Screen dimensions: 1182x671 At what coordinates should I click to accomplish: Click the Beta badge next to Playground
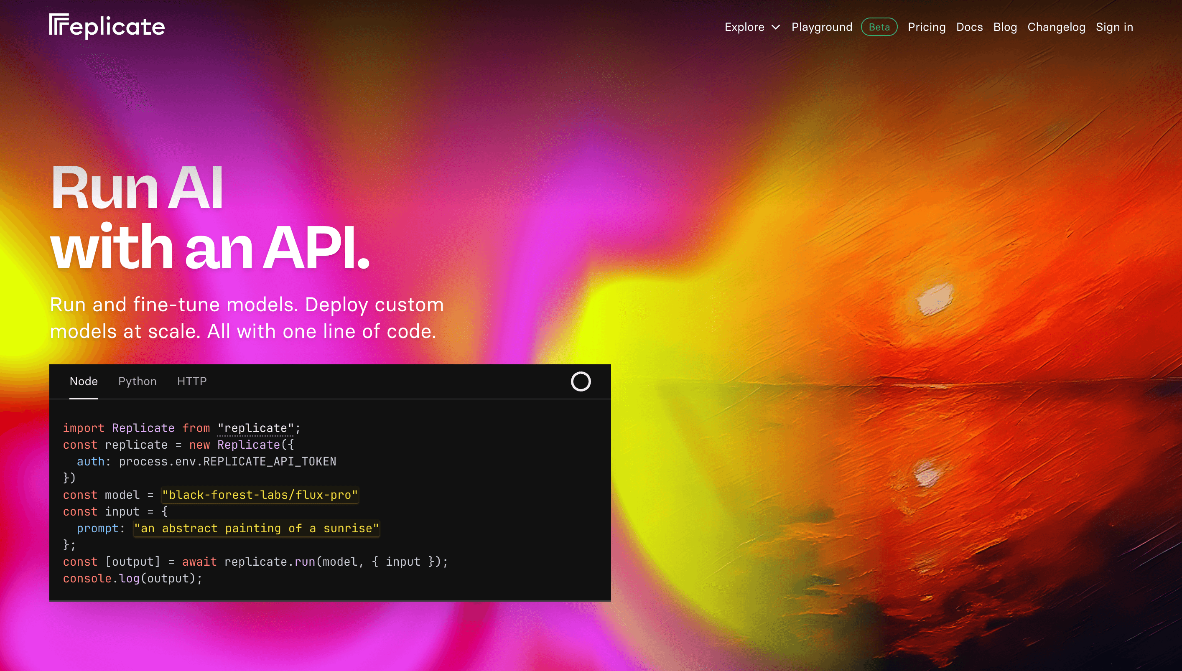(879, 27)
